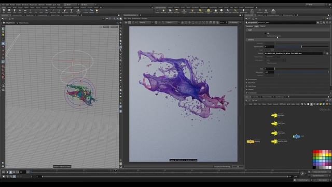This screenshot has width=332, height=187.
Task: Go back in the Scene View path bar
Action: (x=3, y=19)
